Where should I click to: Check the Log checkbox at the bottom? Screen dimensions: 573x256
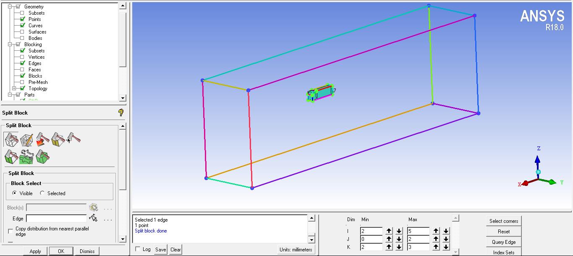[139, 249]
